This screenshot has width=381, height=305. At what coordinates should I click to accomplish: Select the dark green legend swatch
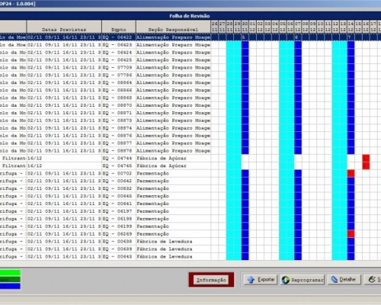10,280
